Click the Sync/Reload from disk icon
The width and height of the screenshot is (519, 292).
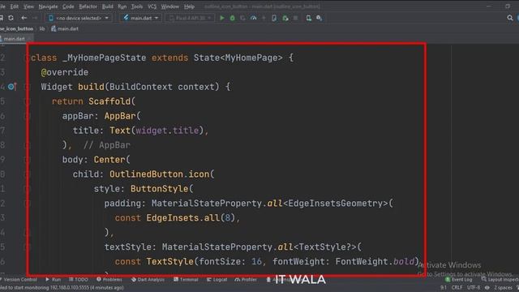pyautogui.click(x=11, y=18)
